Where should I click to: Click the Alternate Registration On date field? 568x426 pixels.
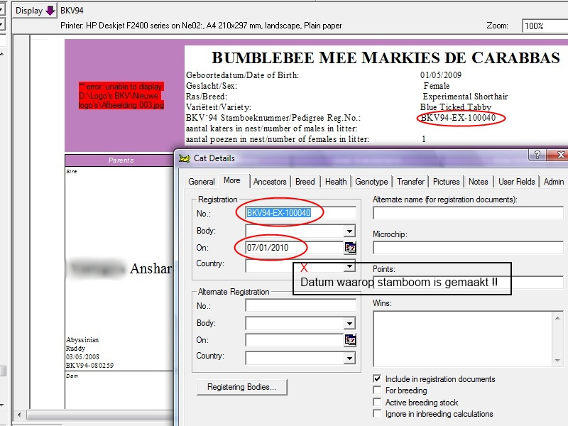coord(295,340)
